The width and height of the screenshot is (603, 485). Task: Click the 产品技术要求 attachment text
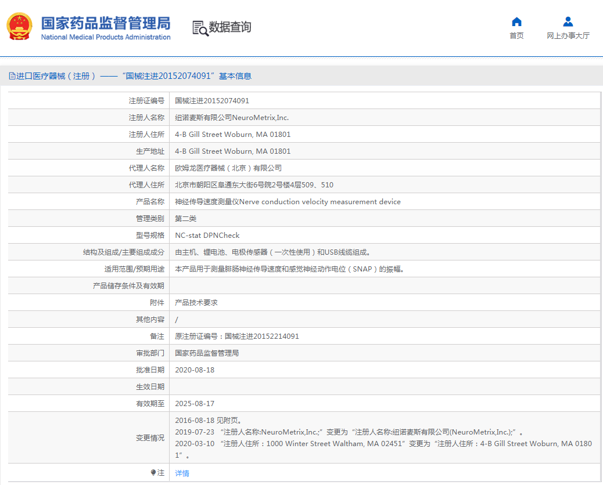click(196, 303)
